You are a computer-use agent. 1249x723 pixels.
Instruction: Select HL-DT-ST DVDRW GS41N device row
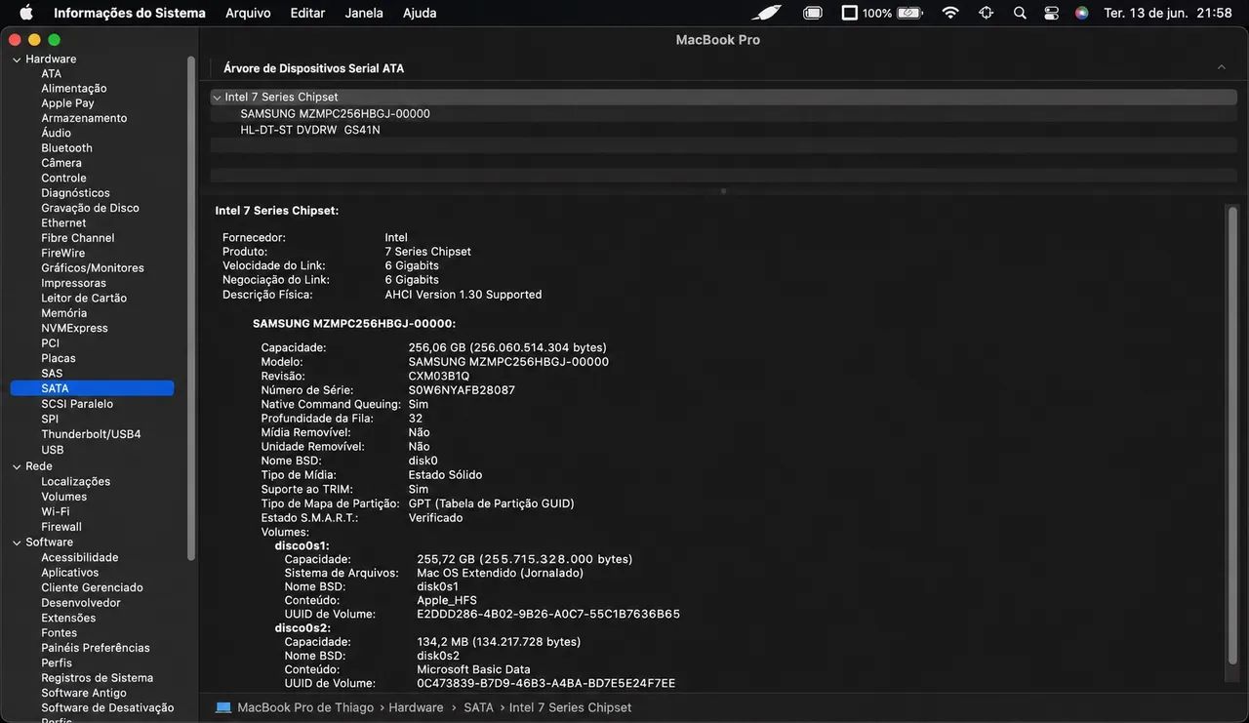point(310,130)
